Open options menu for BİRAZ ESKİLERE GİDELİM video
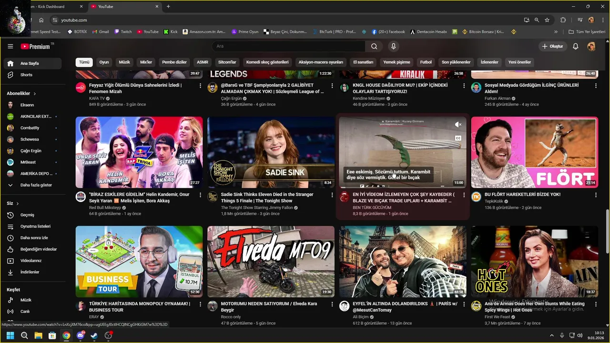Image resolution: width=610 pixels, height=343 pixels. 200,195
